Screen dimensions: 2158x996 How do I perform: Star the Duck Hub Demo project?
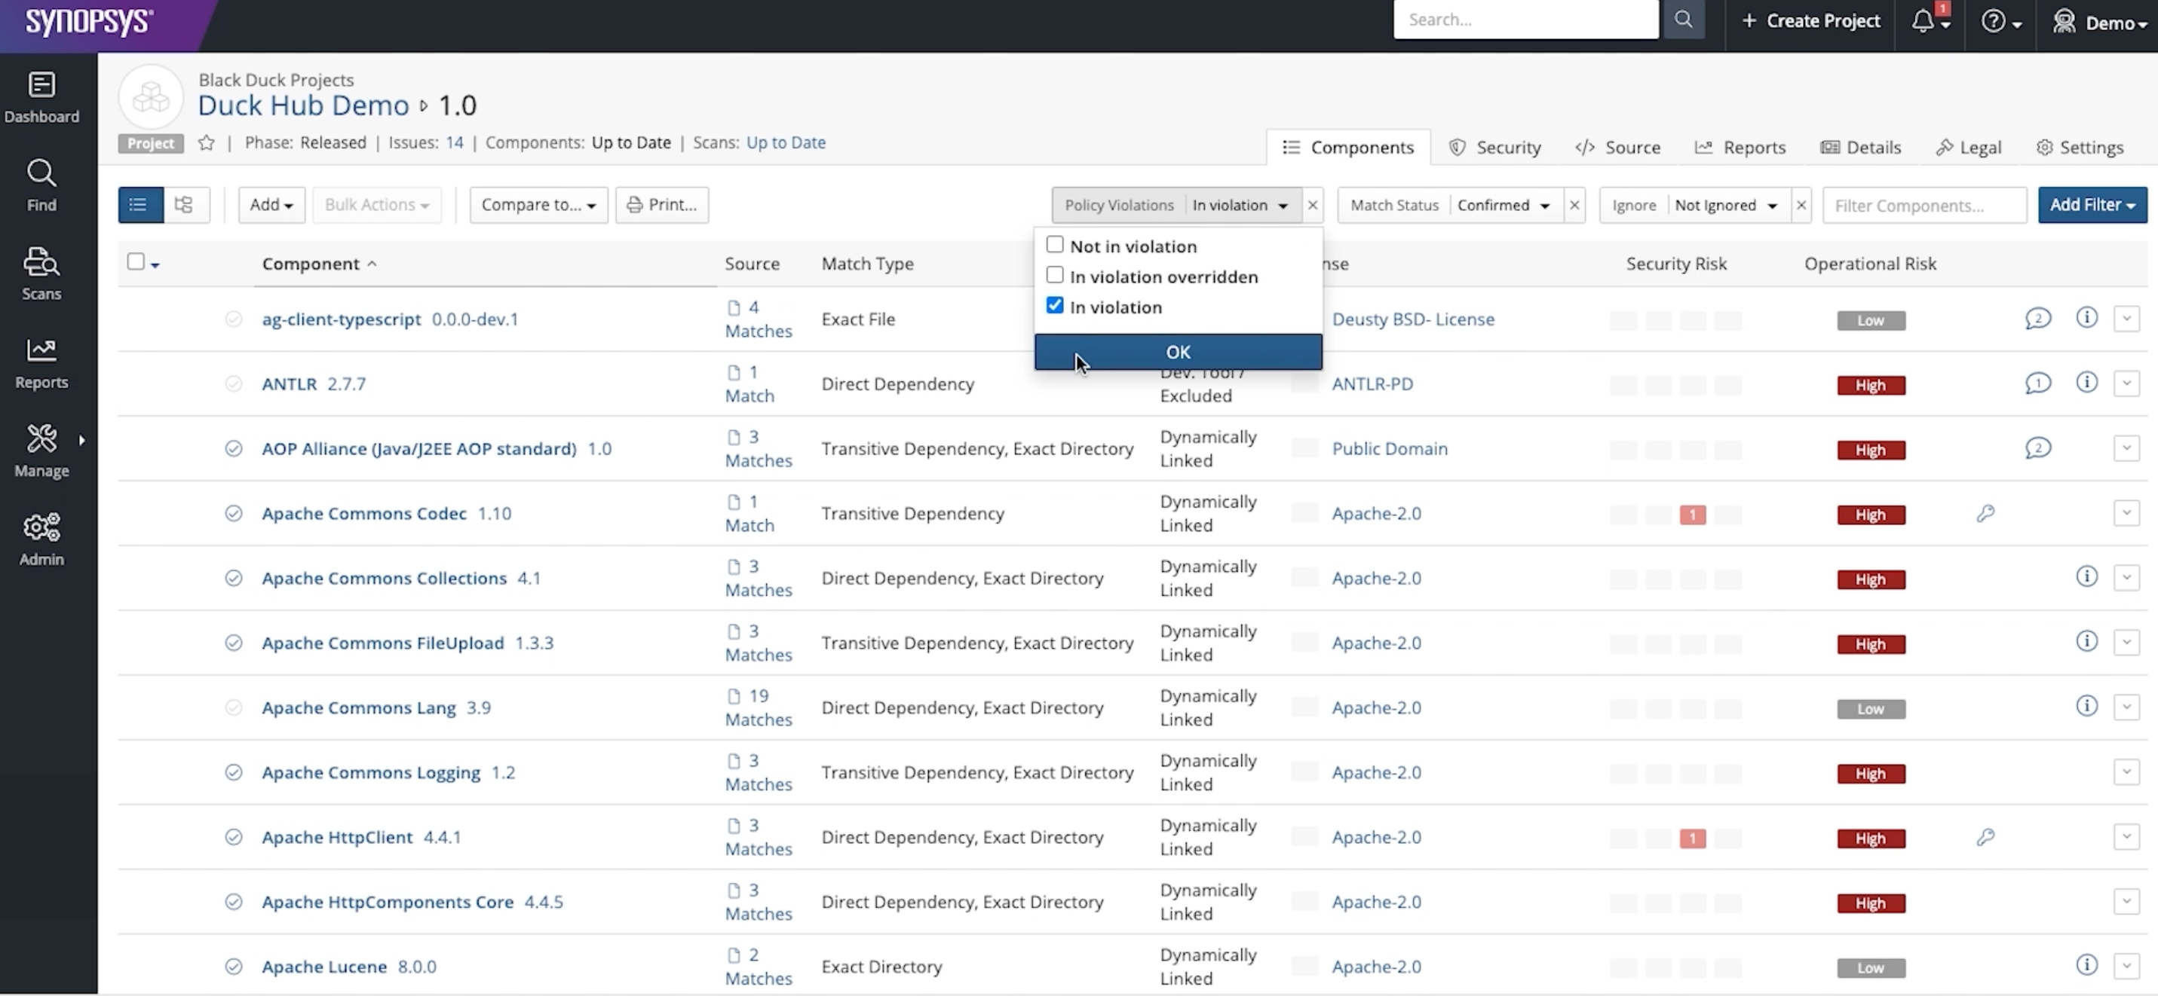point(206,142)
